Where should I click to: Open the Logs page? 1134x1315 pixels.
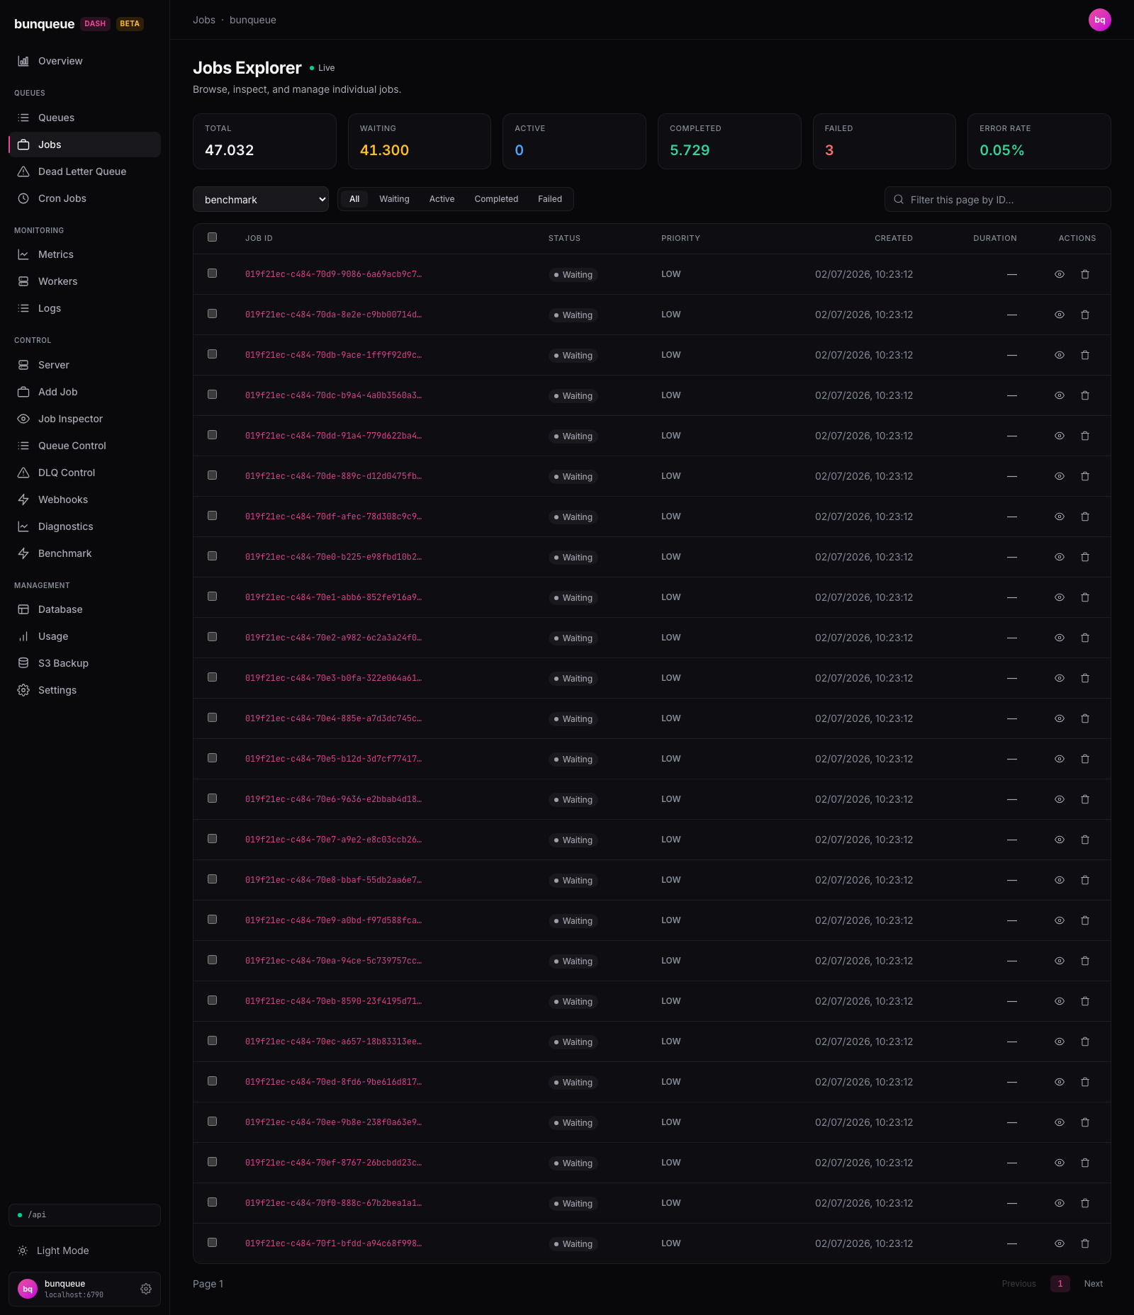coord(84,308)
